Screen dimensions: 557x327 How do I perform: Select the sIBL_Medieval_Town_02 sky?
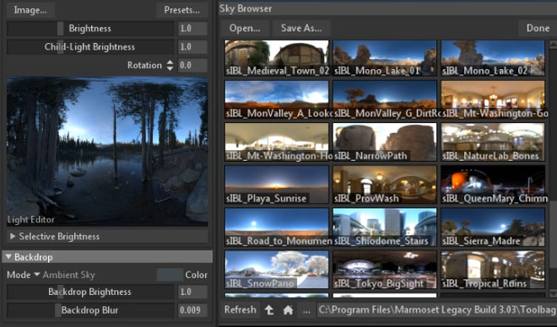click(x=277, y=58)
